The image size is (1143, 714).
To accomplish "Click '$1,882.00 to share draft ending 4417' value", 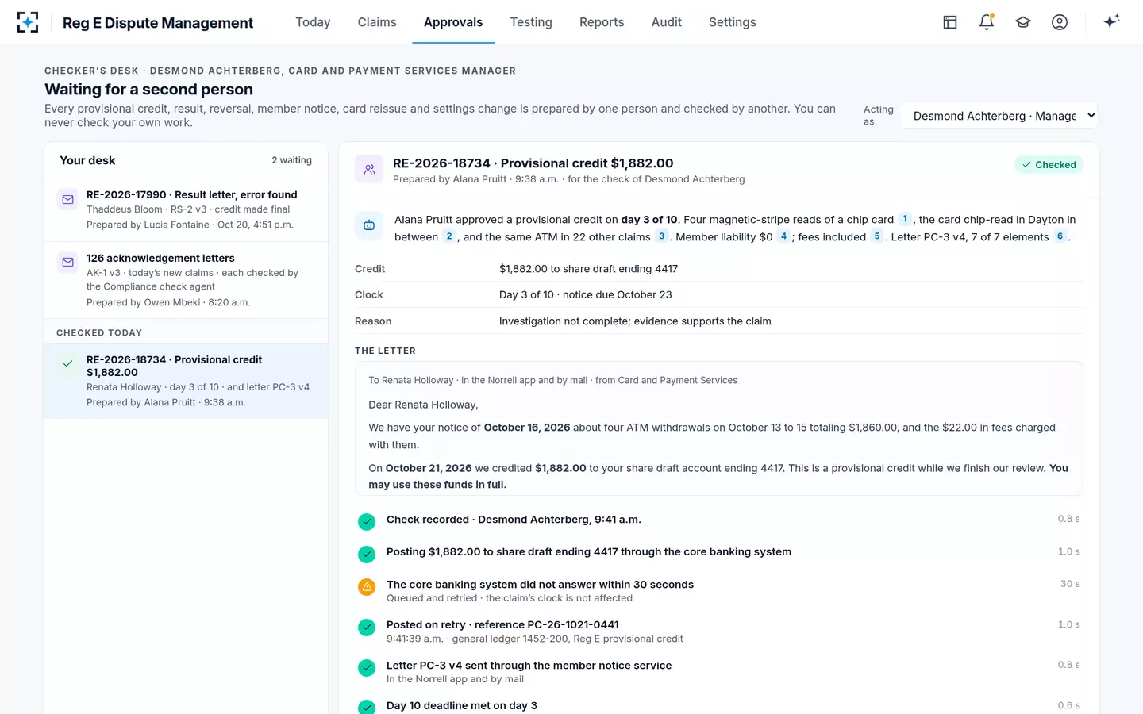I will [x=588, y=269].
